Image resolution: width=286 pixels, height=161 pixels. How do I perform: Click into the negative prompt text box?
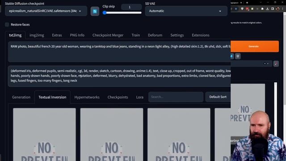pyautogui.click(x=119, y=76)
